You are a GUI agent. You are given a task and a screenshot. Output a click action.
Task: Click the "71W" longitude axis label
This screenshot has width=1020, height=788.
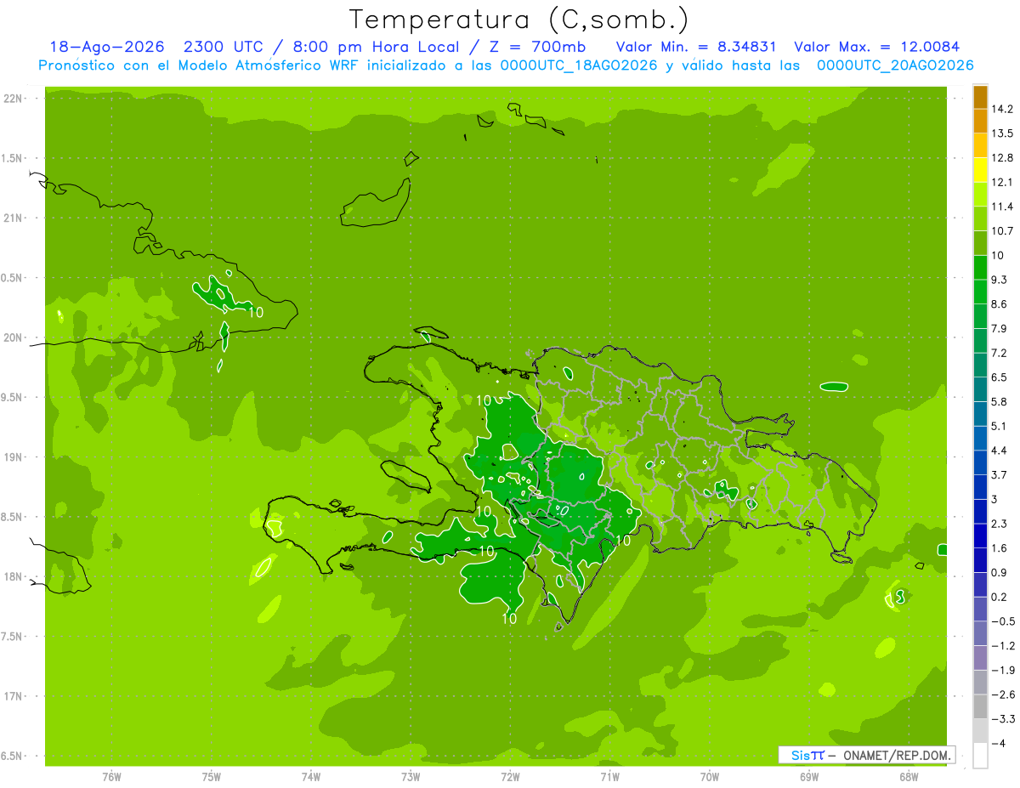click(x=609, y=775)
